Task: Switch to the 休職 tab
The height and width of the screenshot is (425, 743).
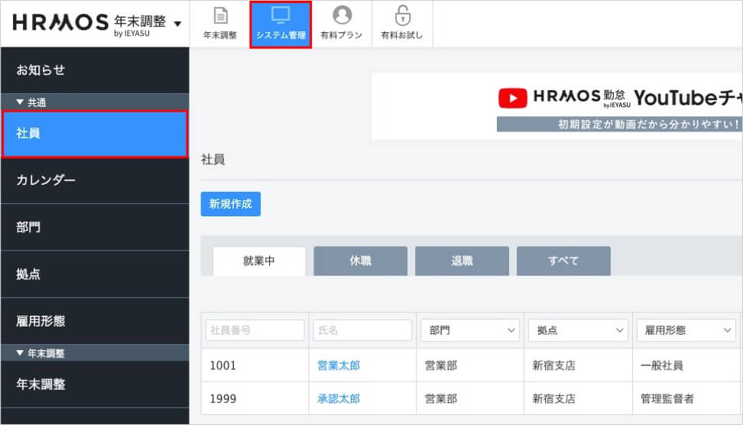Action: [x=360, y=261]
